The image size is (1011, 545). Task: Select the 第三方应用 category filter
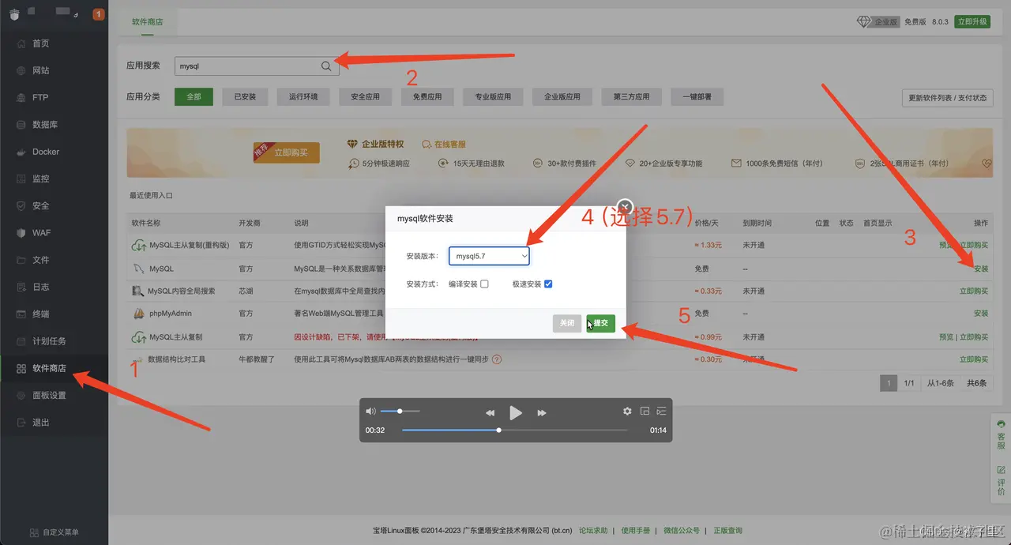(x=631, y=96)
